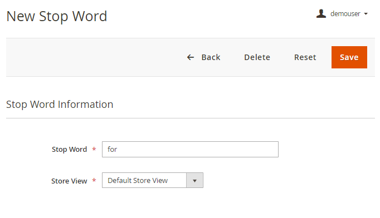
Task: Click the Stop Word Information section heading
Action: tap(60, 105)
